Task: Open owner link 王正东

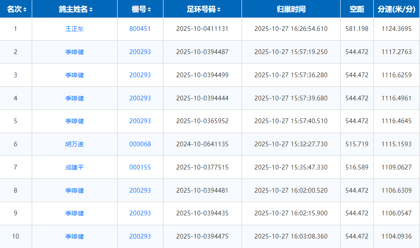Action: [x=75, y=29]
